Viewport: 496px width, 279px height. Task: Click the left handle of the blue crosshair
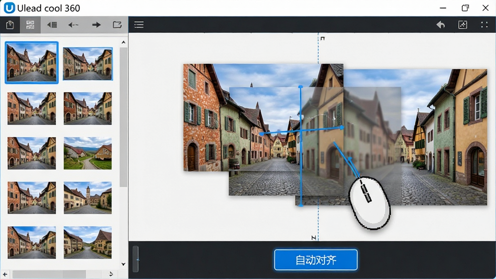[x=262, y=134]
